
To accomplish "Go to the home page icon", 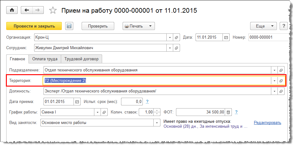I will 12,10.
